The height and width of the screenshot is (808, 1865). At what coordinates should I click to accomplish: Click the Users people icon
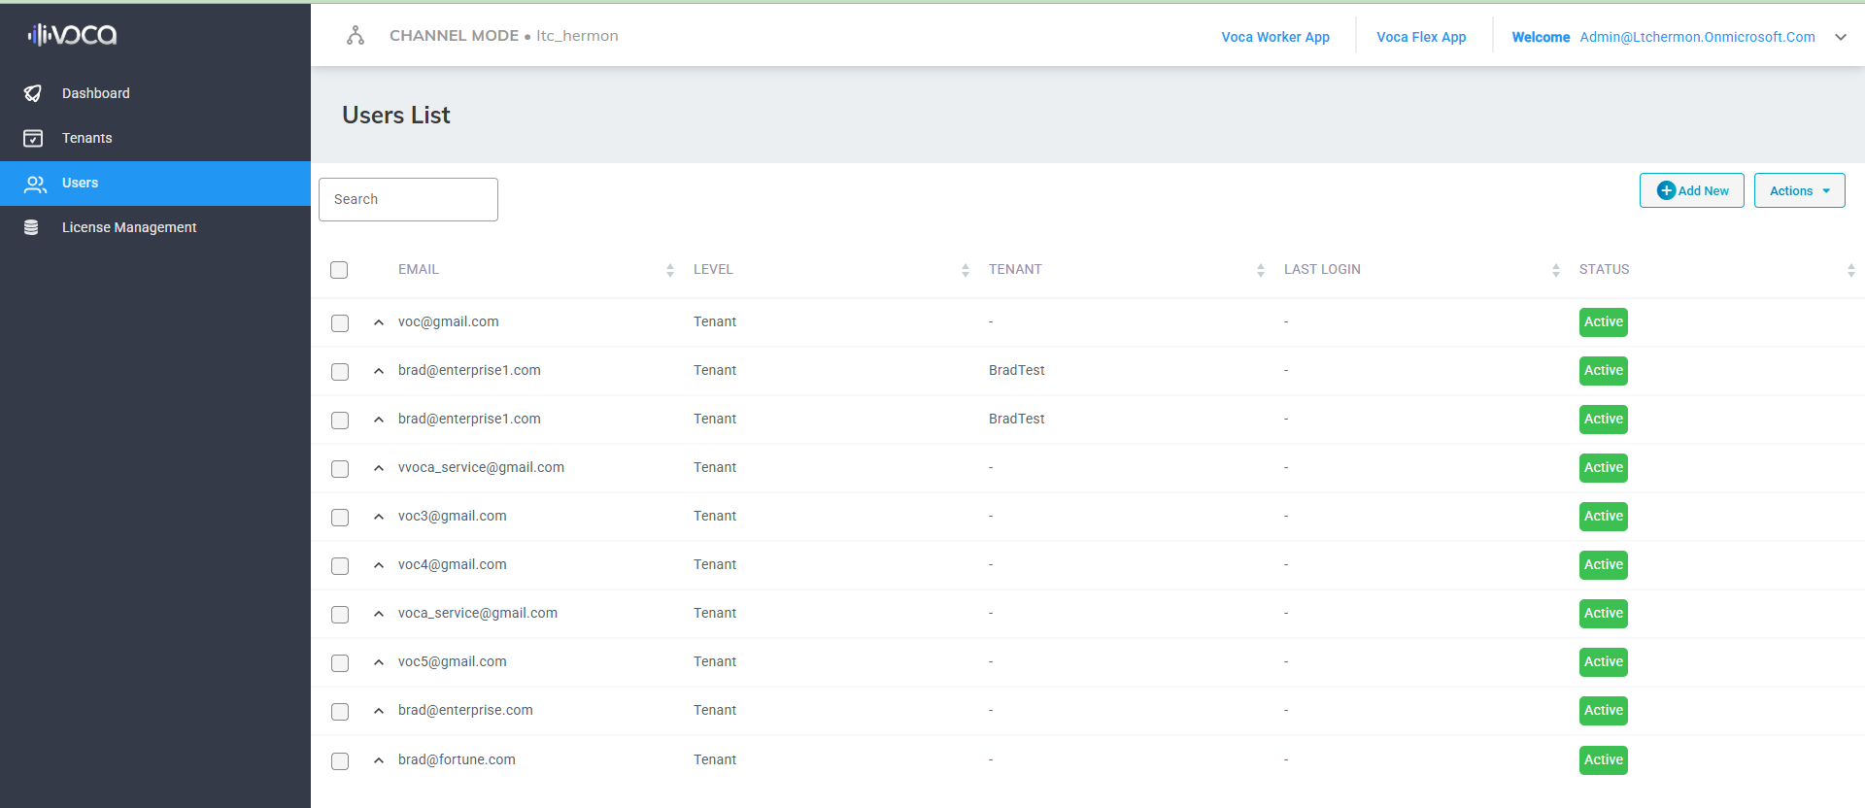[35, 184]
